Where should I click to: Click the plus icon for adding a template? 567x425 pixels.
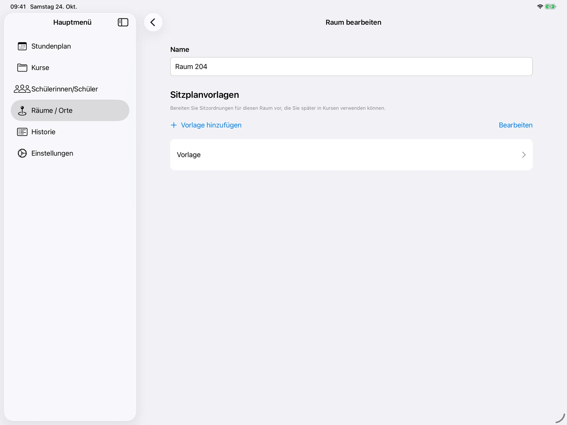point(174,125)
